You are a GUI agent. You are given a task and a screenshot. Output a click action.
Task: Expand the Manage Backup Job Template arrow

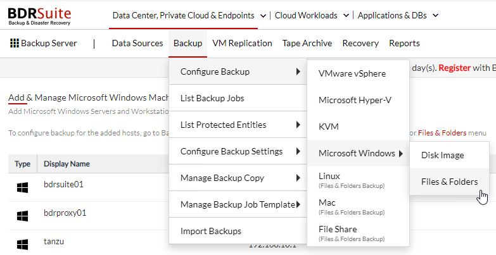click(x=298, y=205)
